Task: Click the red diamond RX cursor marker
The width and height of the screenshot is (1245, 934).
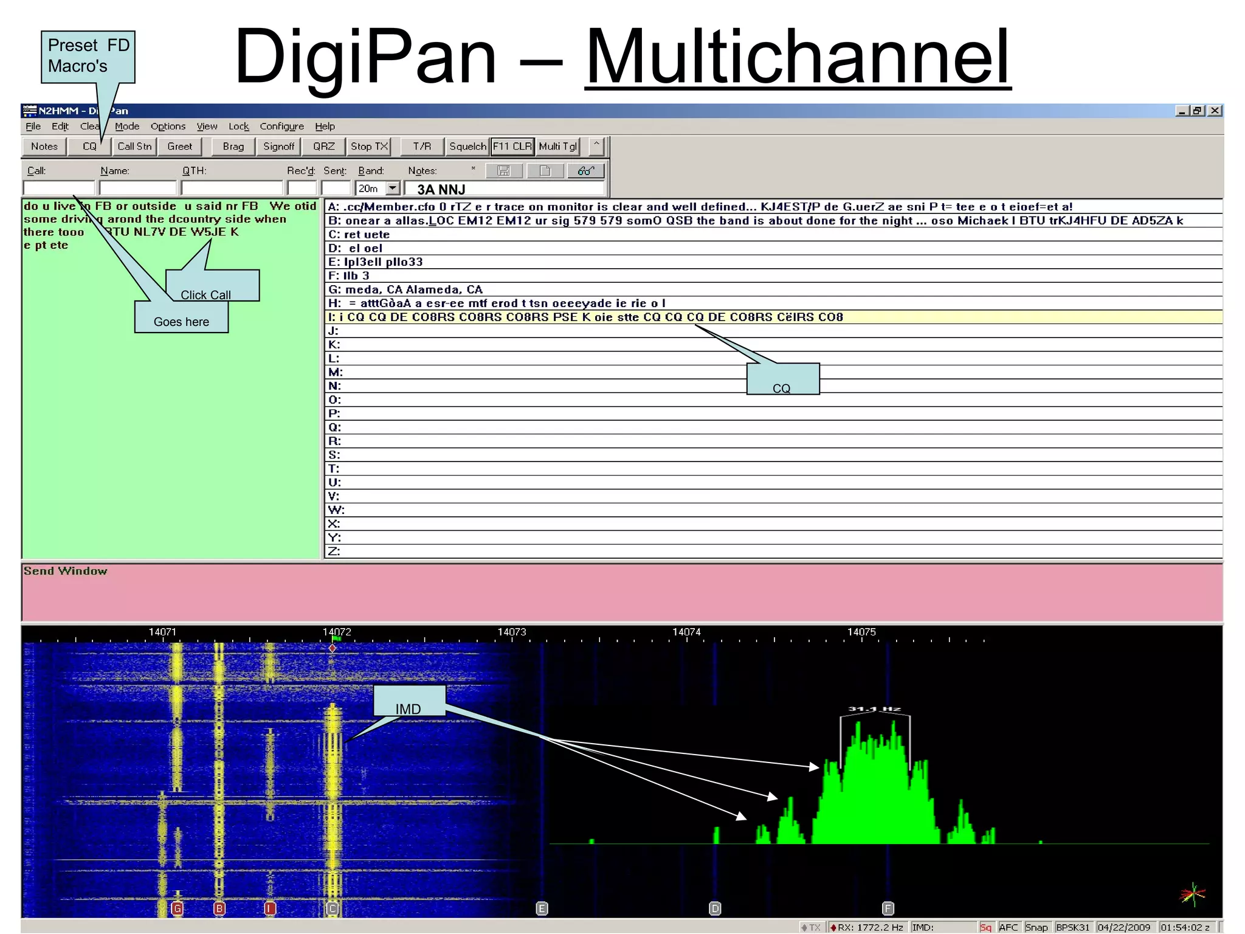Action: coord(333,648)
